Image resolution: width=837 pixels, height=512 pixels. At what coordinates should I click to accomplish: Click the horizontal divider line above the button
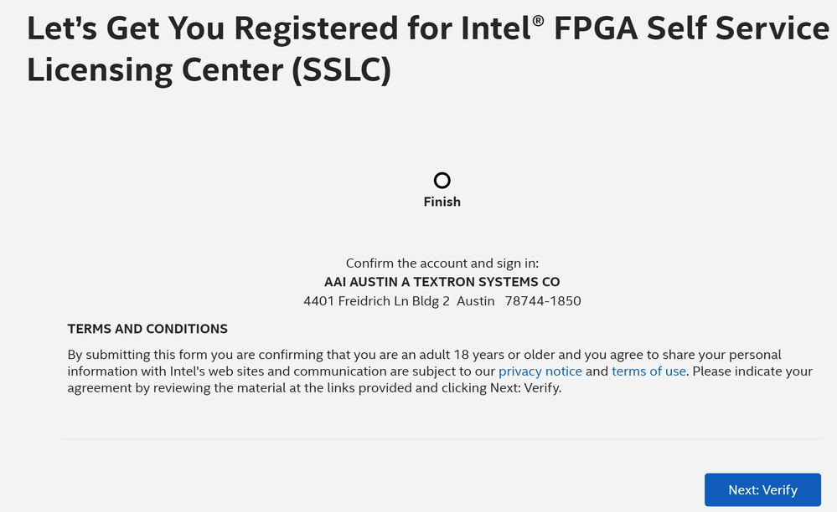[x=442, y=438]
